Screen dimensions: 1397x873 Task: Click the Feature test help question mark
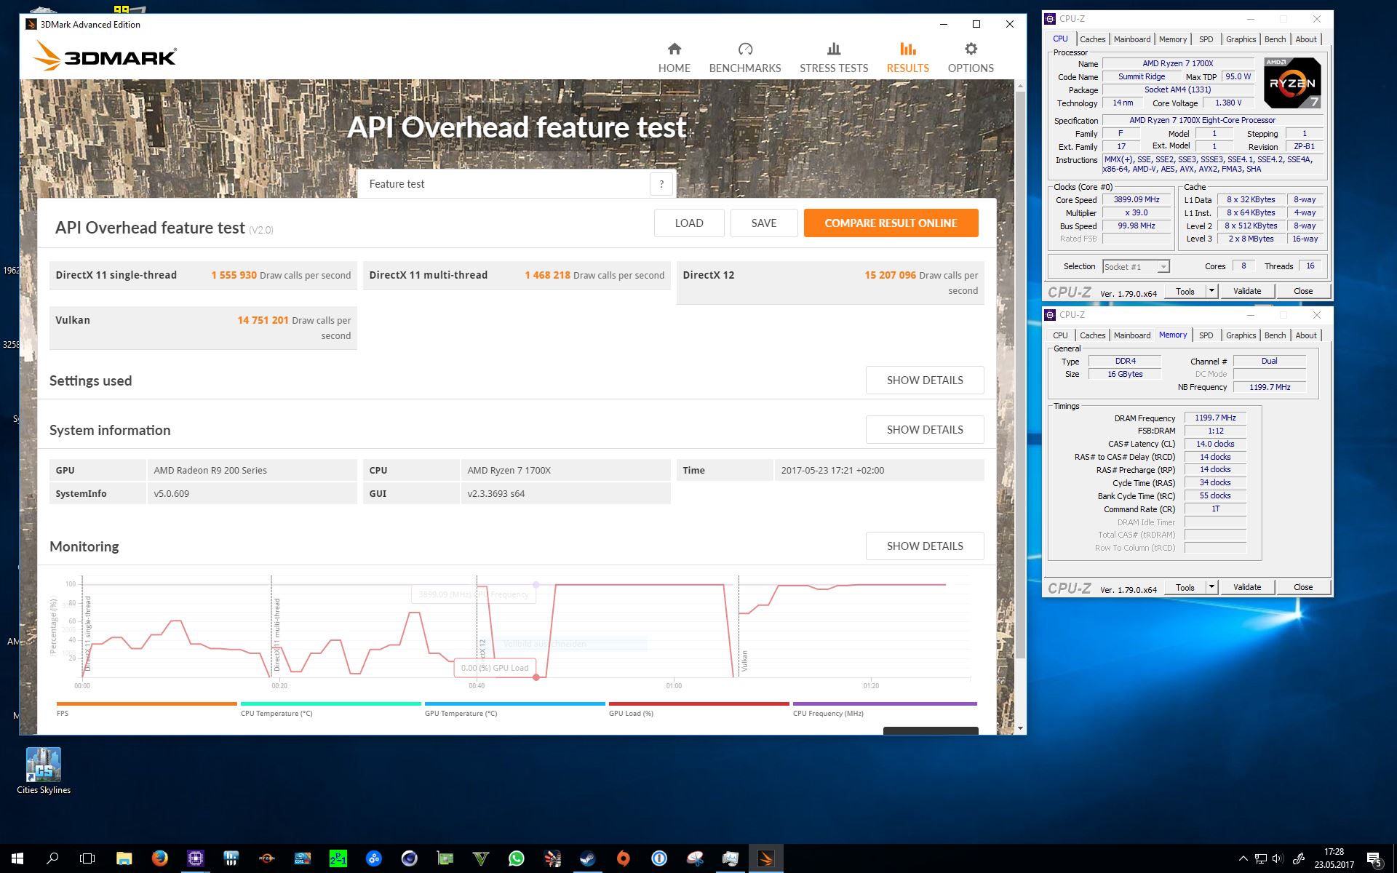point(661,184)
